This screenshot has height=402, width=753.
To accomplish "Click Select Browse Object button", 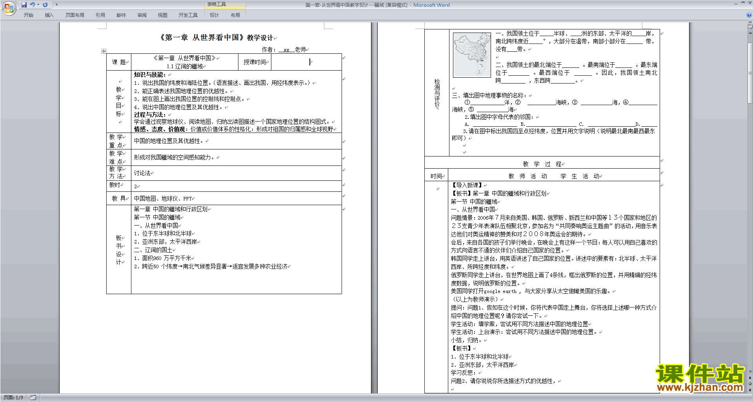I will point(750,384).
